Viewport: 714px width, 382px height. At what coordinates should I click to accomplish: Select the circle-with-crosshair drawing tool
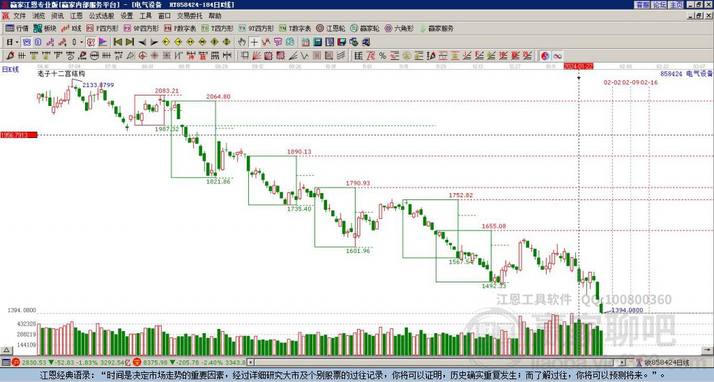[142, 56]
